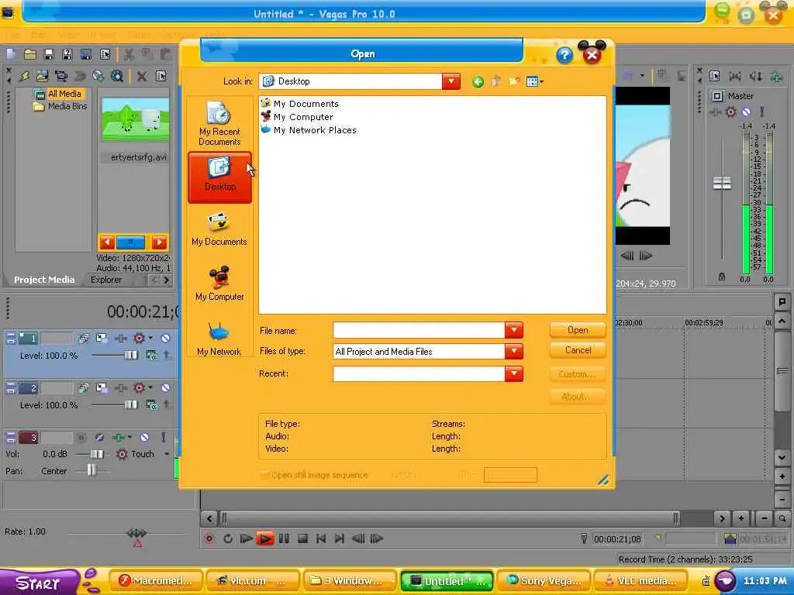This screenshot has height=595, width=794.
Task: Toggle Mute on Master bus
Action: [746, 112]
